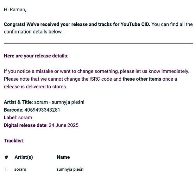The width and height of the screenshot is (196, 176).
Task: Click the Label value "soram"
Action: (x=25, y=118)
